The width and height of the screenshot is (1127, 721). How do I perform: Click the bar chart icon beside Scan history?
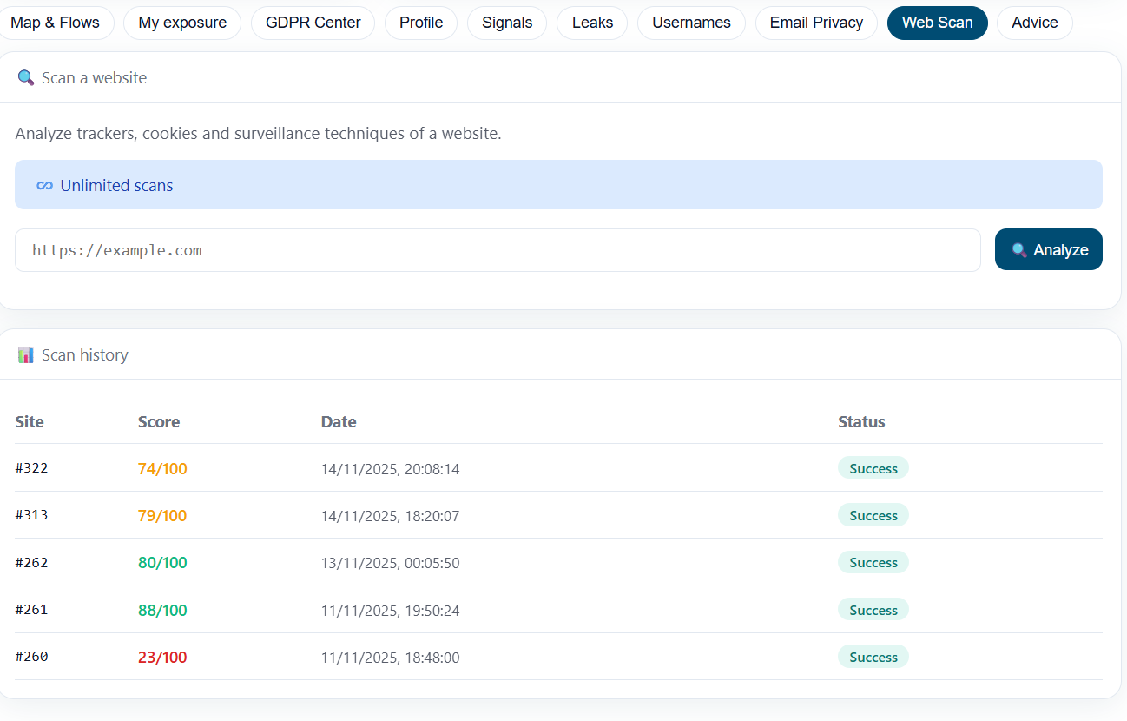click(x=25, y=355)
